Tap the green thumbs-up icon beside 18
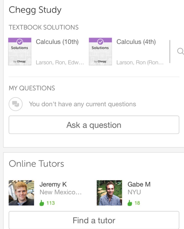Viewport: 184px width, 229px height. tap(130, 203)
